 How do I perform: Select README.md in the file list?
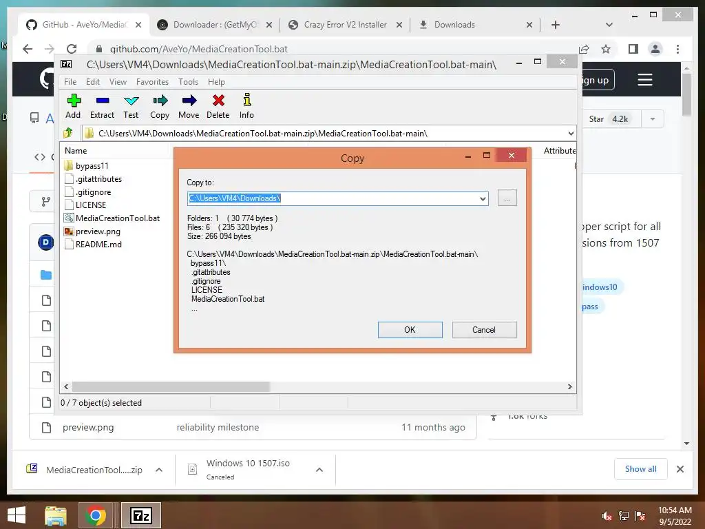tap(93, 245)
